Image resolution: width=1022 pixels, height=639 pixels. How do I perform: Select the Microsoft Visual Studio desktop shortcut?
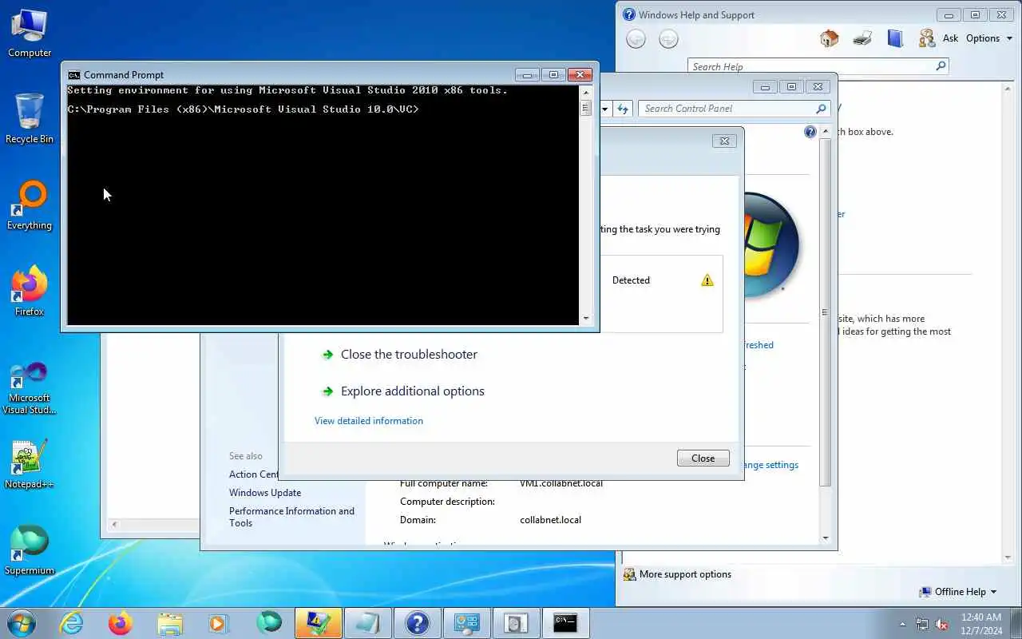tap(30, 388)
